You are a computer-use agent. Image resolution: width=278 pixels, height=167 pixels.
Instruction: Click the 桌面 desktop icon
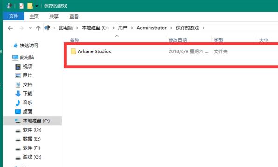(18, 112)
